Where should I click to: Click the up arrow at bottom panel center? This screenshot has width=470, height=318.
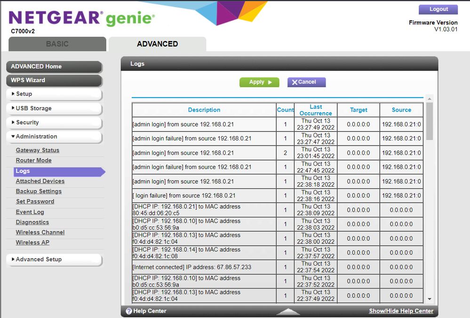[x=287, y=311]
